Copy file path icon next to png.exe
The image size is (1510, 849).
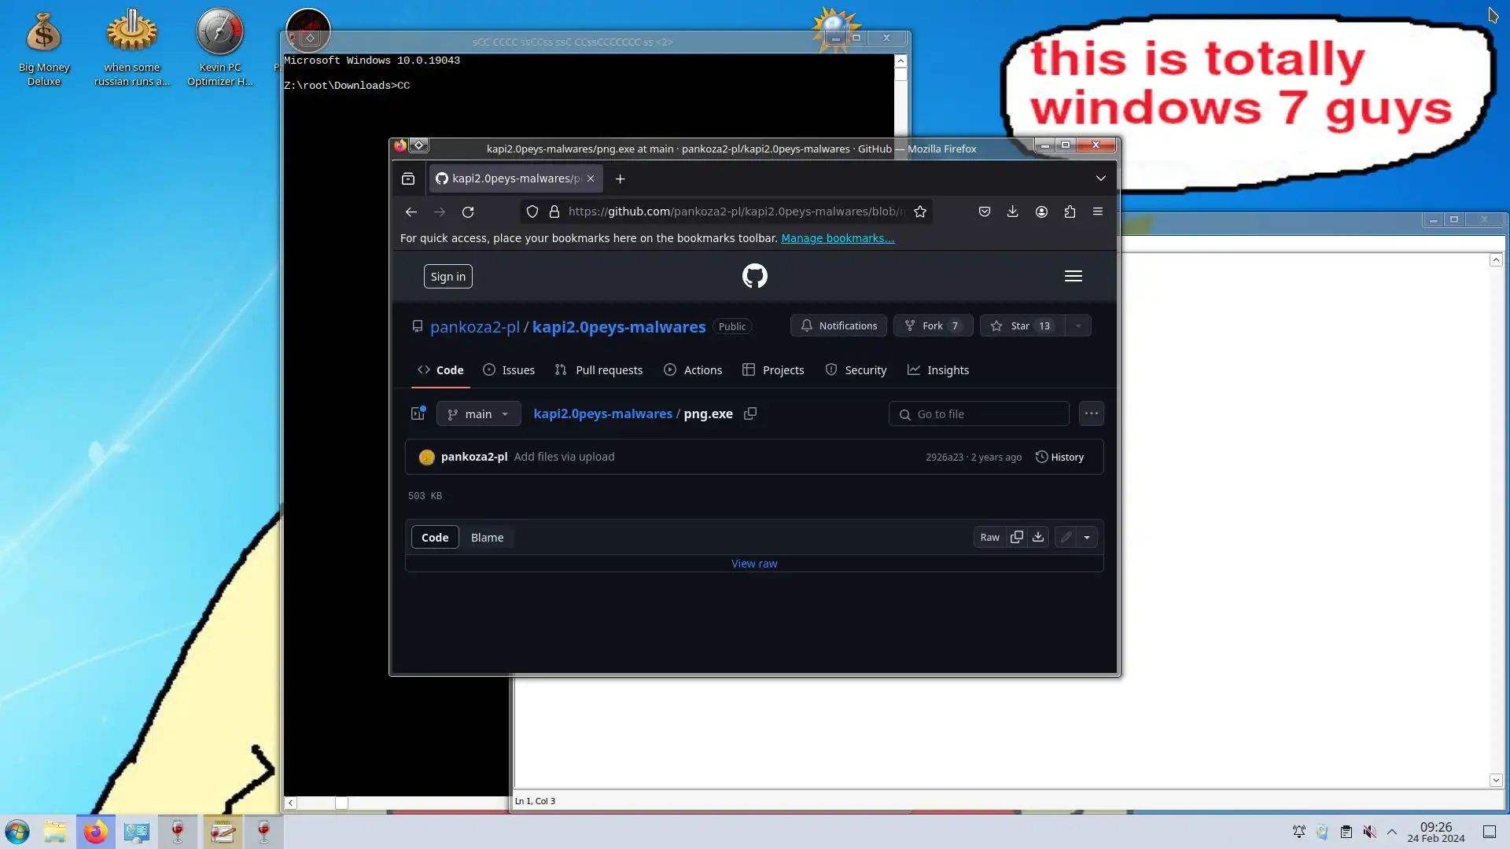[750, 413]
